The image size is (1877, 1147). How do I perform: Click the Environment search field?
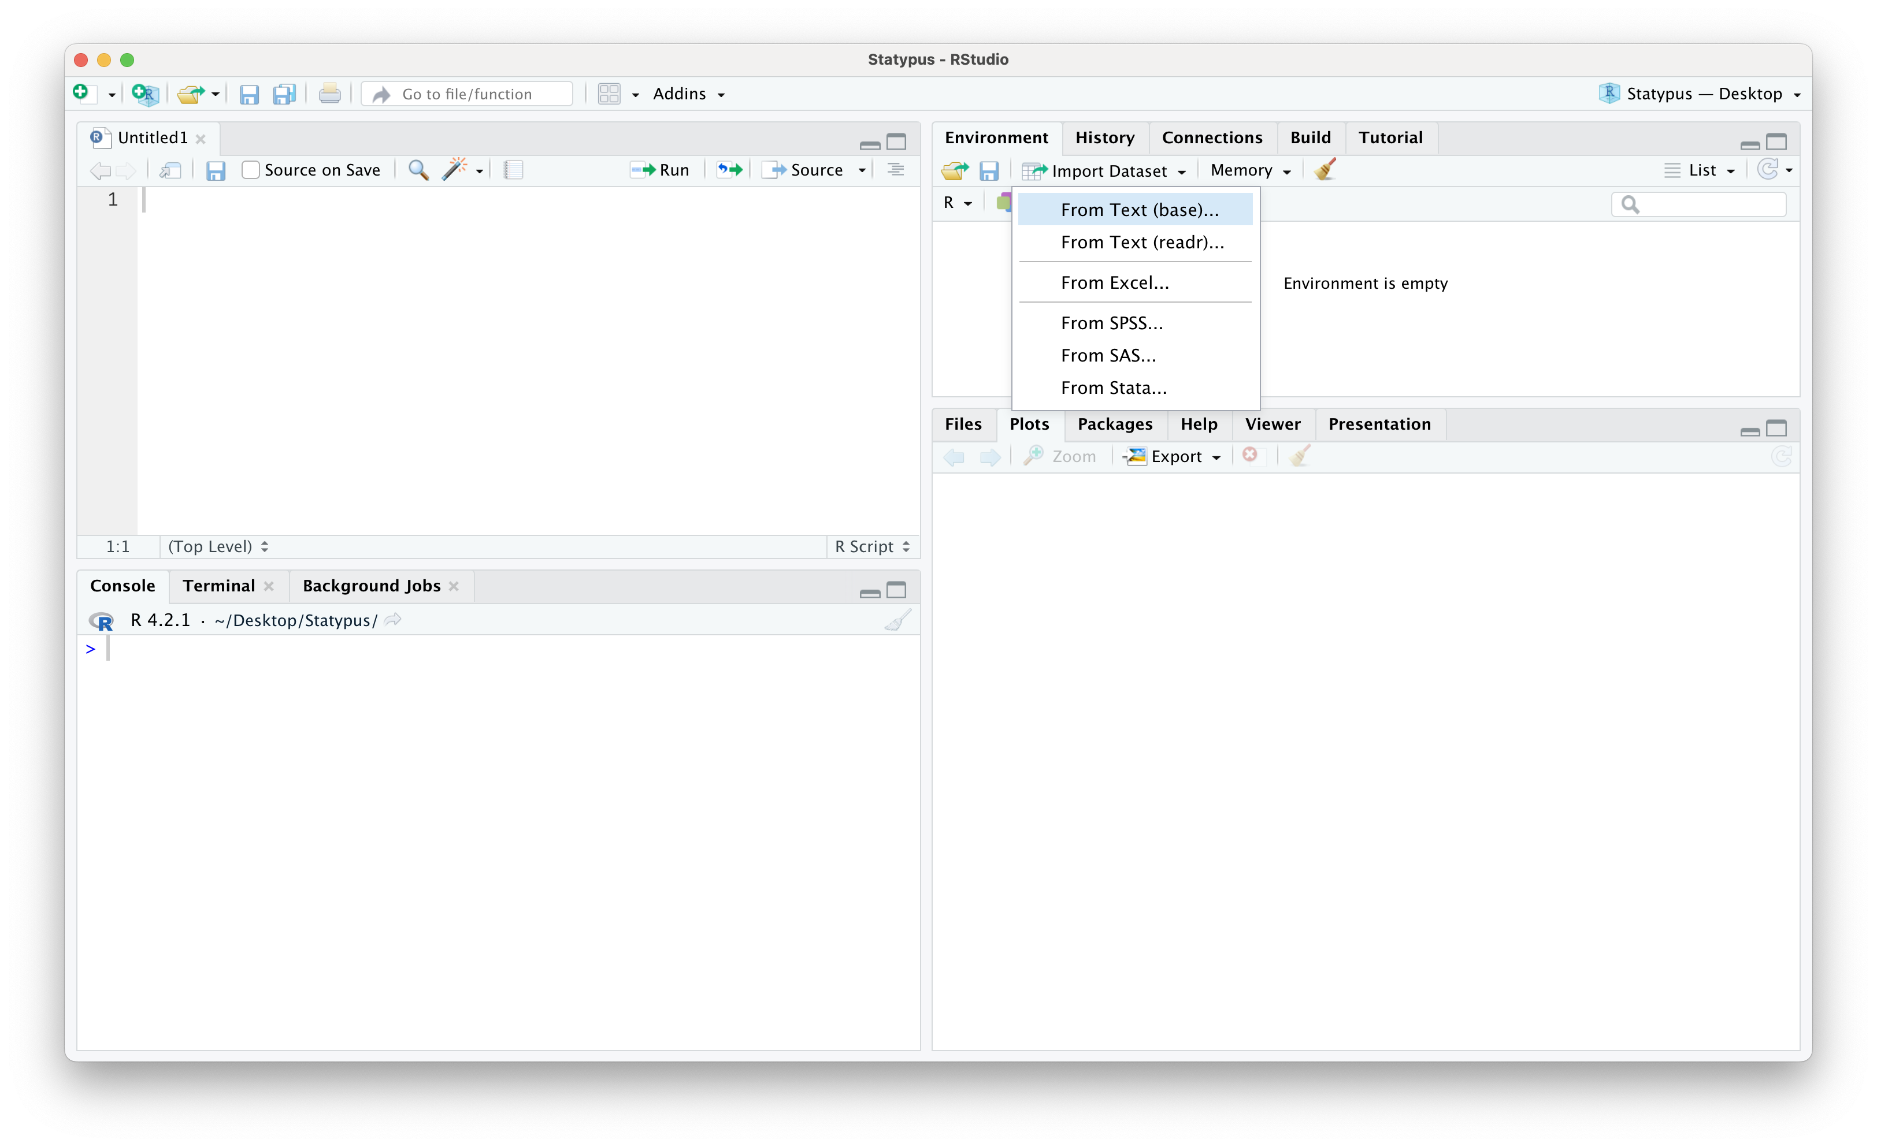pyautogui.click(x=1698, y=204)
